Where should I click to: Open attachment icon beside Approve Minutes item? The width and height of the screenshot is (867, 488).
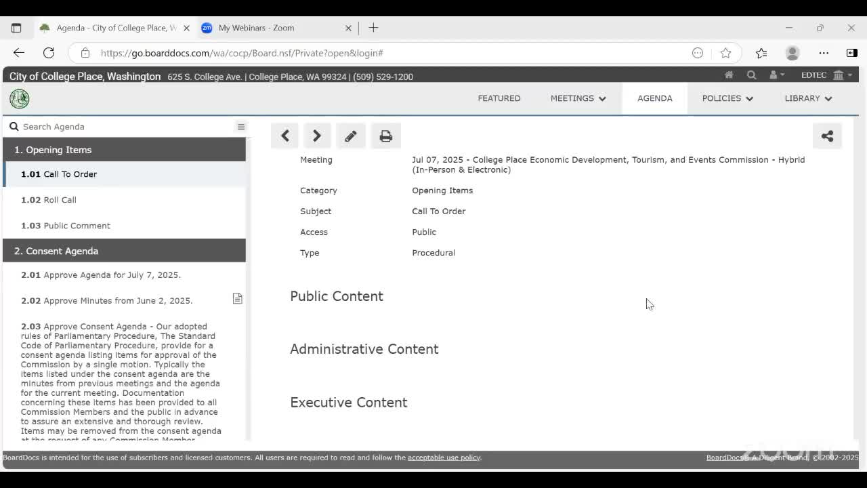coord(237,299)
